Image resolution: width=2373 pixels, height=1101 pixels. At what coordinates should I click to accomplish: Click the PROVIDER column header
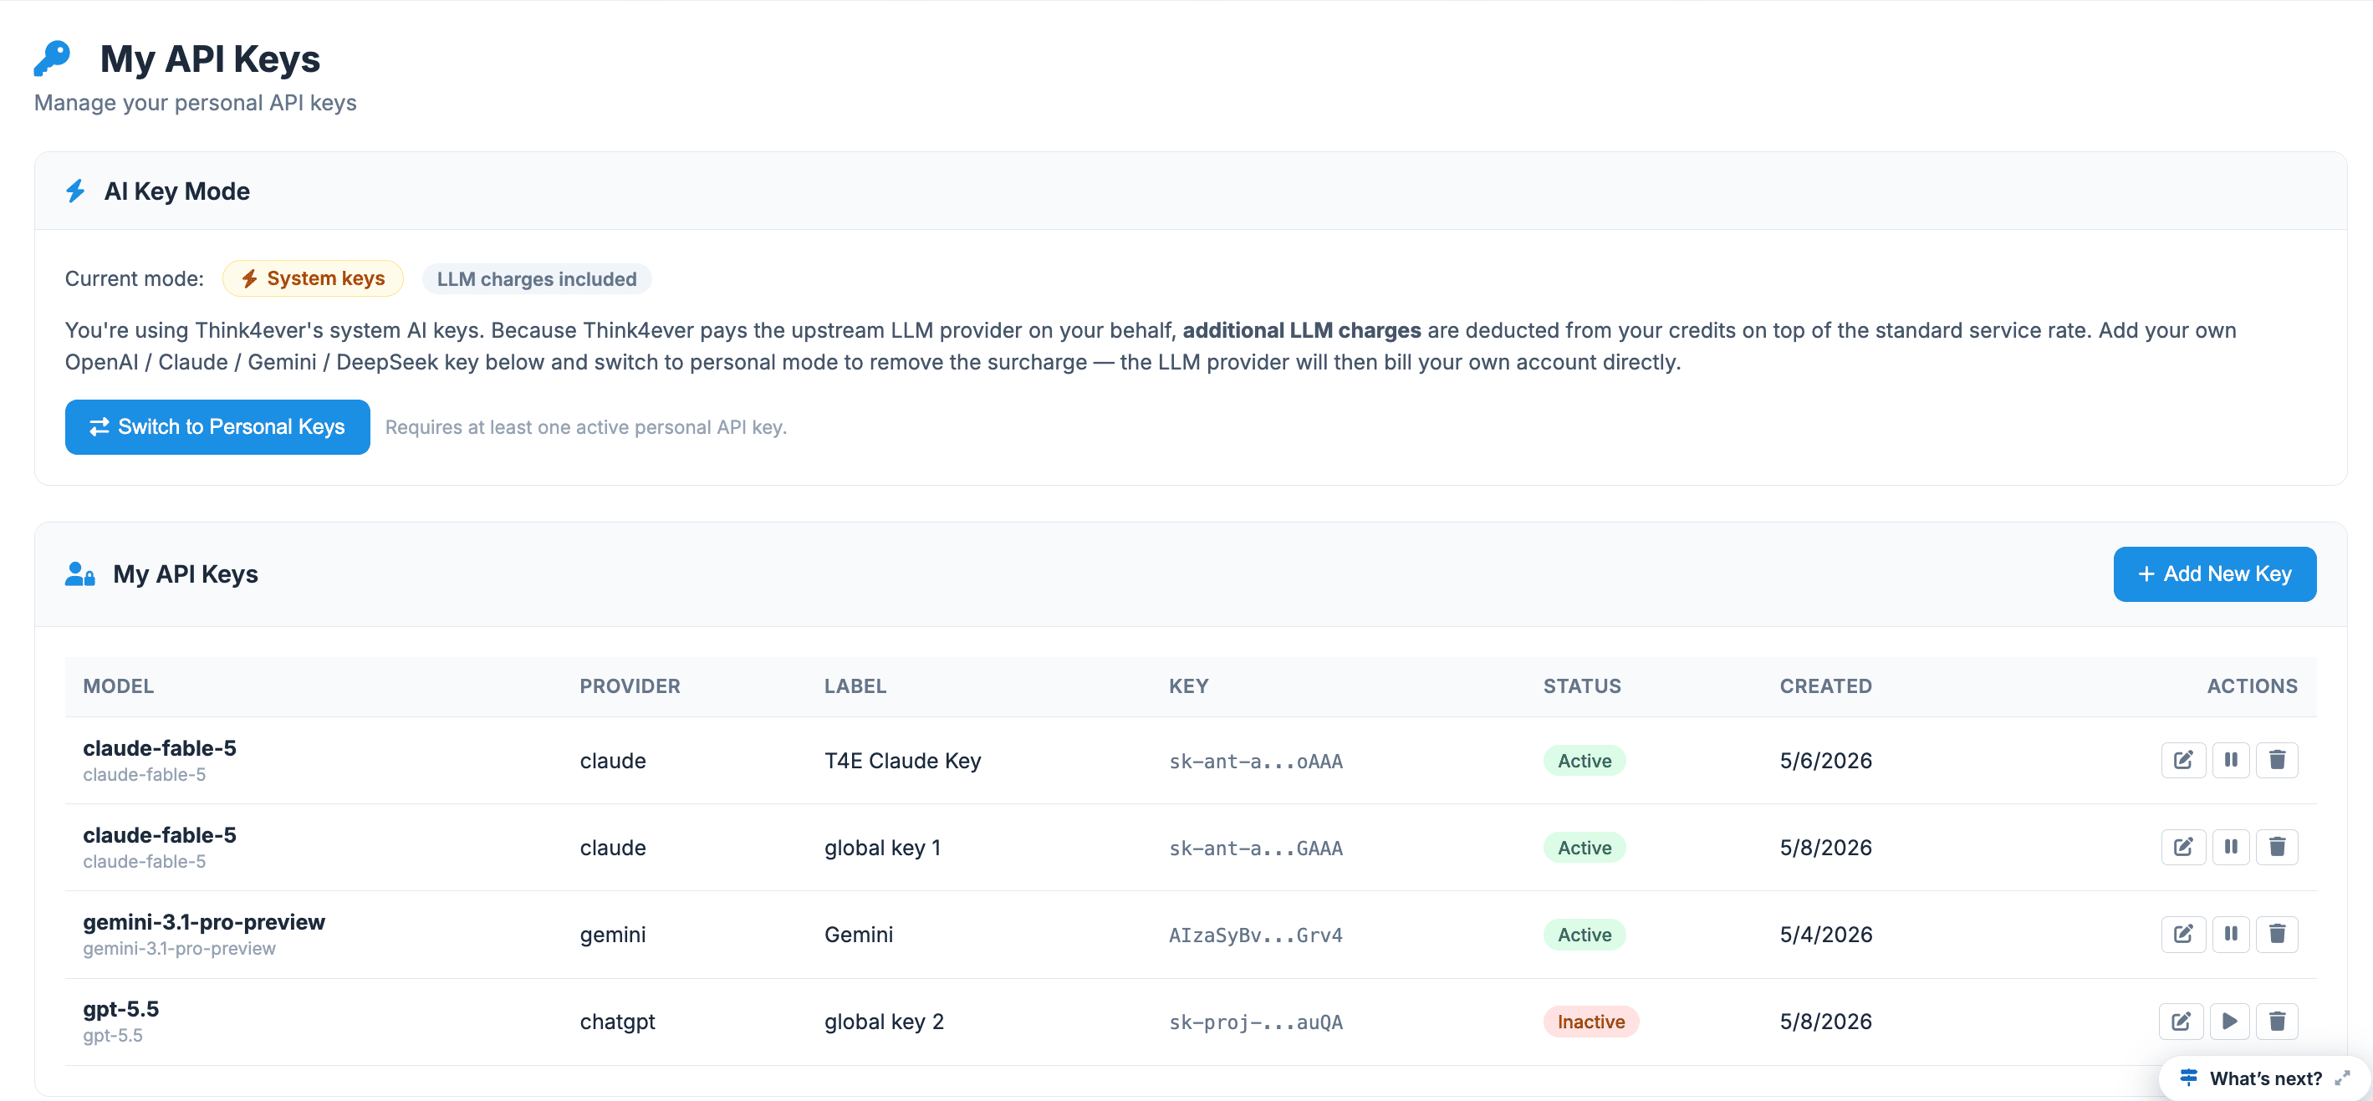630,686
